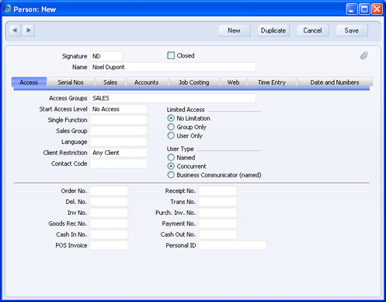
Task: Click into the Access Groups field
Action: click(173, 98)
